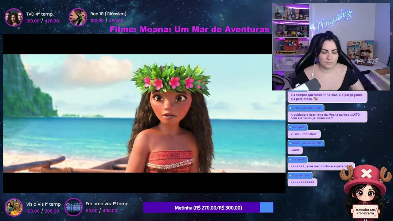Click the 'Era uma vez 1º temp.' label
Viewport: 393px width, 221px height.
click(x=107, y=204)
